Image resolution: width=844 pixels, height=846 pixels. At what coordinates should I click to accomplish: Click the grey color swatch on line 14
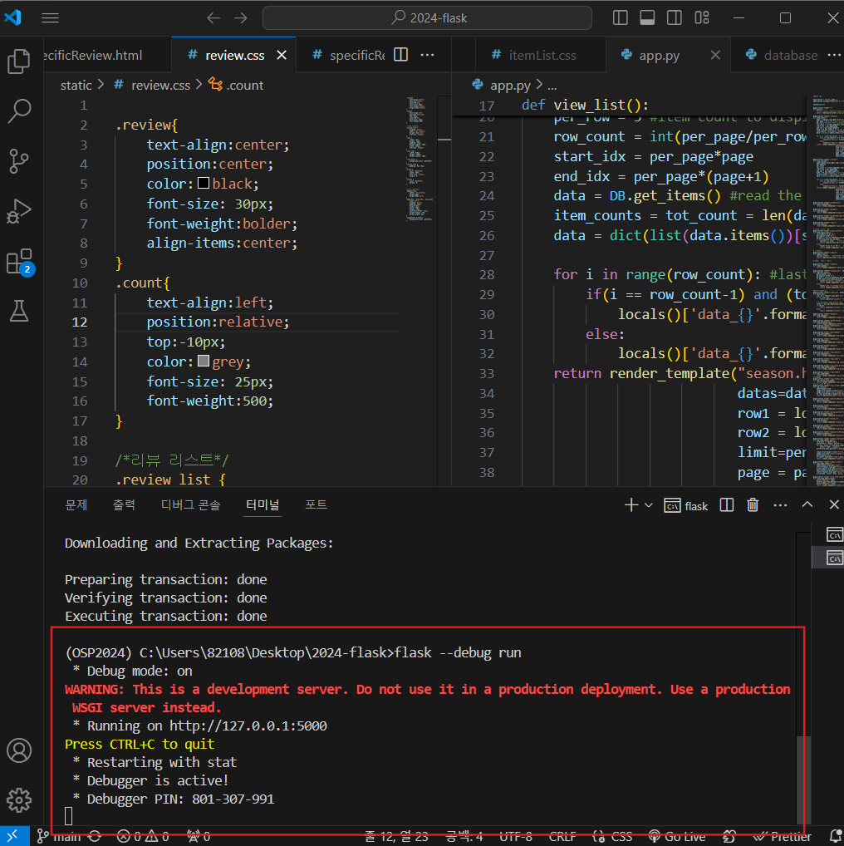pyautogui.click(x=204, y=361)
